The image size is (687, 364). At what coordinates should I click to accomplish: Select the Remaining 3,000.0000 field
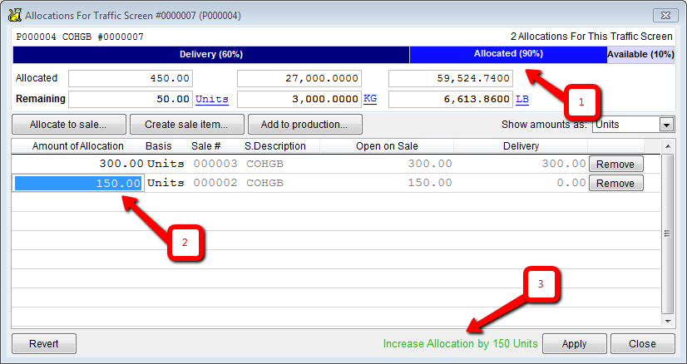pos(299,99)
